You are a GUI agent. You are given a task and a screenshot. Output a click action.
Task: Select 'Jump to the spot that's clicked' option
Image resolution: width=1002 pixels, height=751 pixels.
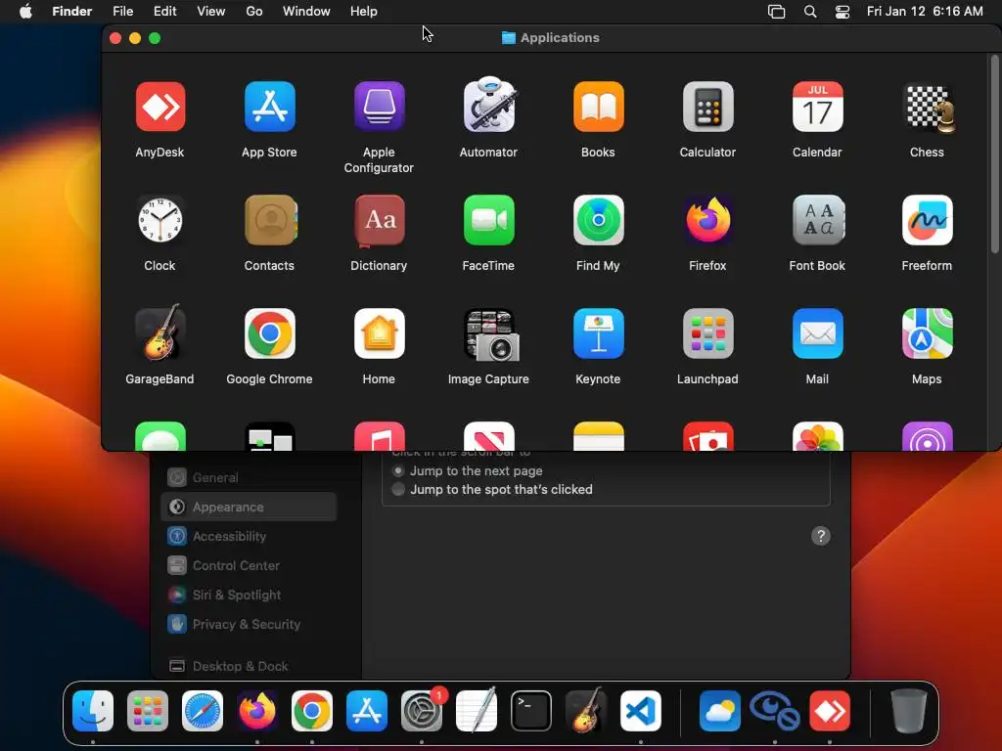(398, 490)
